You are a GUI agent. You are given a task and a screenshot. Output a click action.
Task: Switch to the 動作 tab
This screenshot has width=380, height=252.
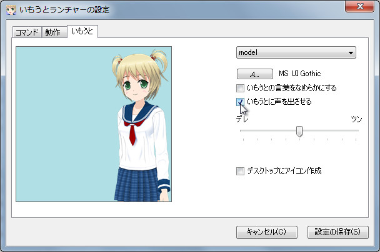(x=54, y=32)
